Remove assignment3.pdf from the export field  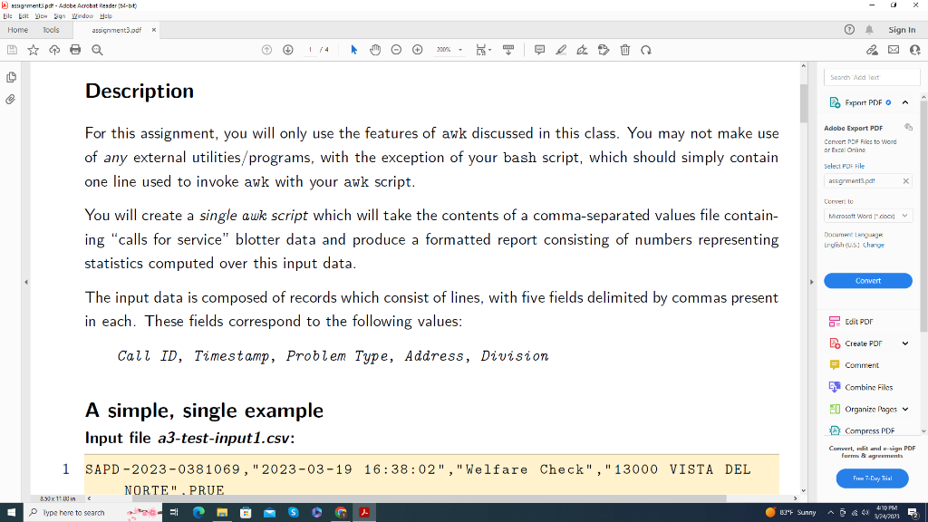905,181
